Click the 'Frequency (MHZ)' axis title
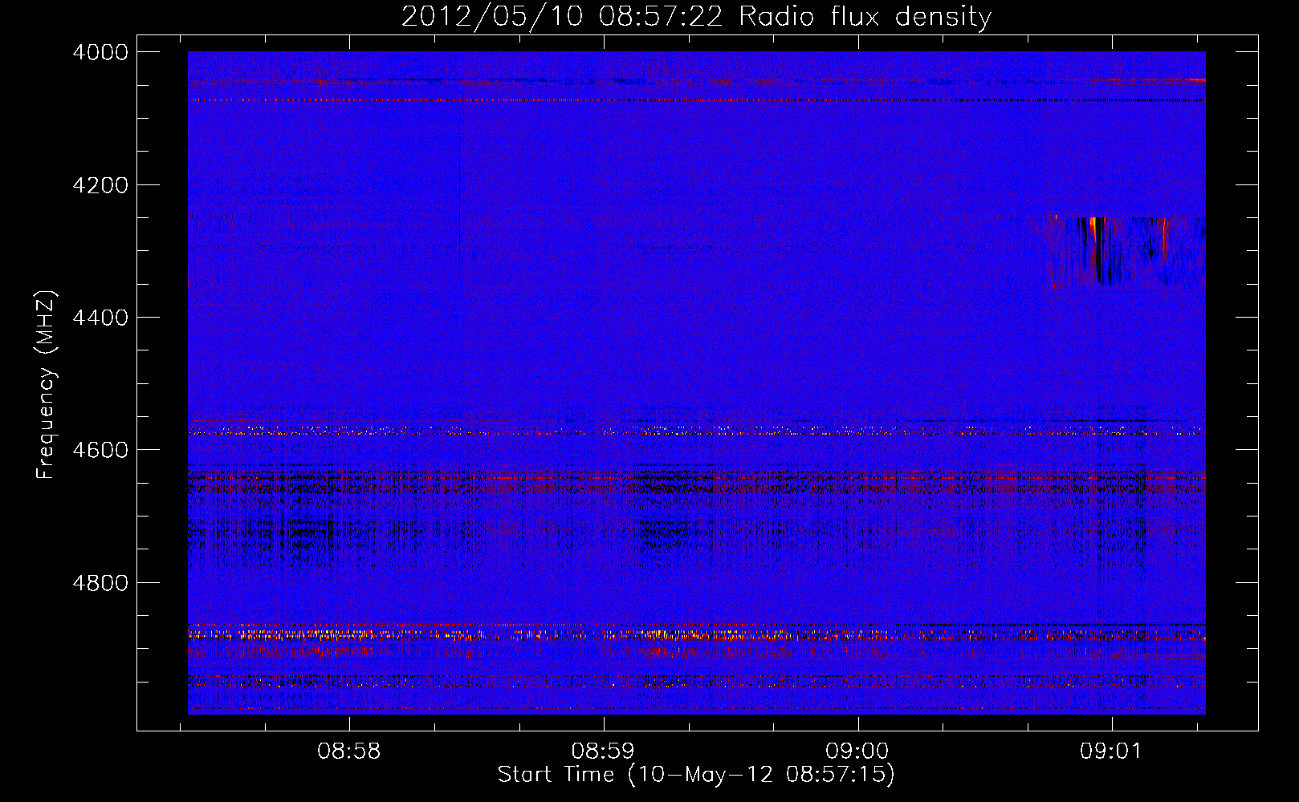1299x802 pixels. pyautogui.click(x=46, y=385)
